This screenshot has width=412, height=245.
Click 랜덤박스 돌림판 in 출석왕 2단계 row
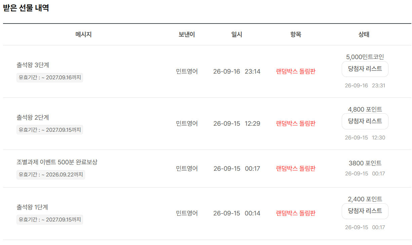(x=296, y=124)
